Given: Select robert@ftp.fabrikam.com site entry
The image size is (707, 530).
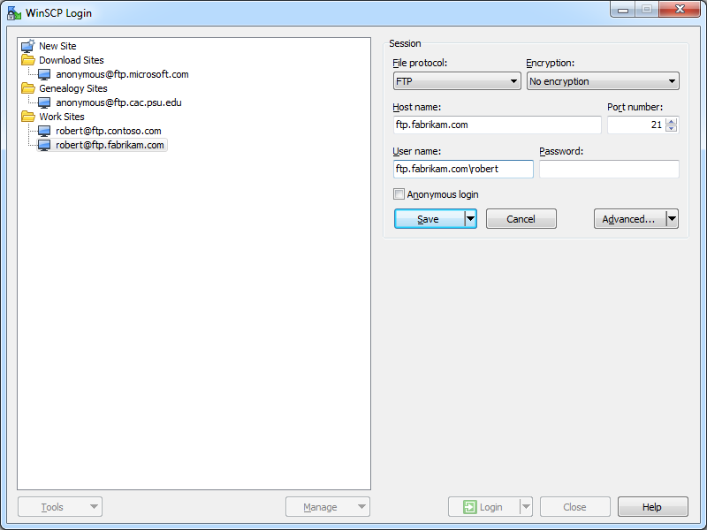Looking at the screenshot, I should (110, 145).
